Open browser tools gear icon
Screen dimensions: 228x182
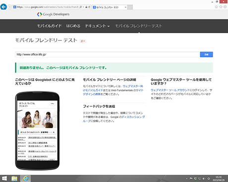click(225, 7)
